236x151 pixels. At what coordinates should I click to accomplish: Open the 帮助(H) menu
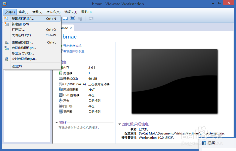tap(86, 12)
